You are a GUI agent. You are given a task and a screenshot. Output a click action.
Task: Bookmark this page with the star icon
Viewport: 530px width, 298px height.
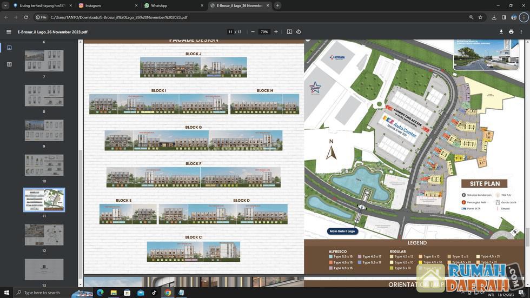click(480, 17)
